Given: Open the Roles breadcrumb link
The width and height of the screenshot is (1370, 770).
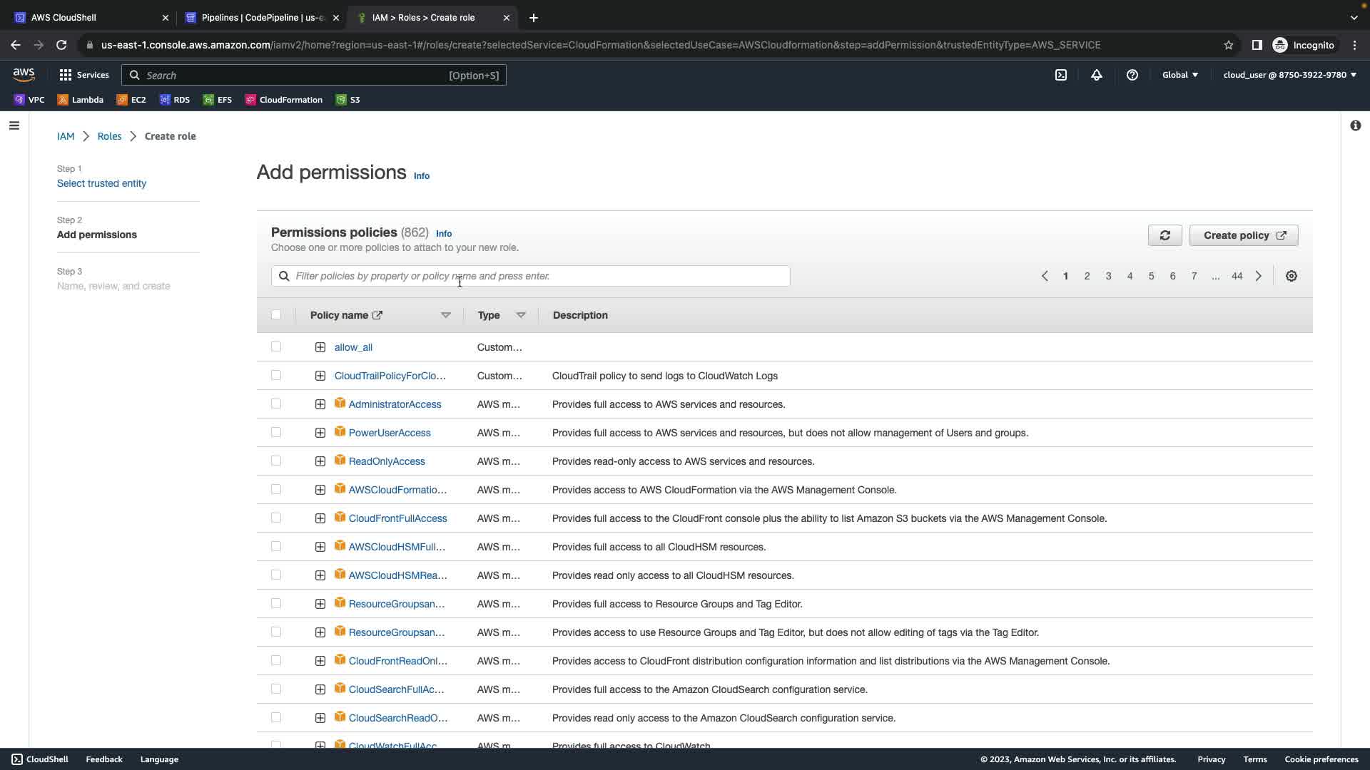Looking at the screenshot, I should tap(109, 136).
